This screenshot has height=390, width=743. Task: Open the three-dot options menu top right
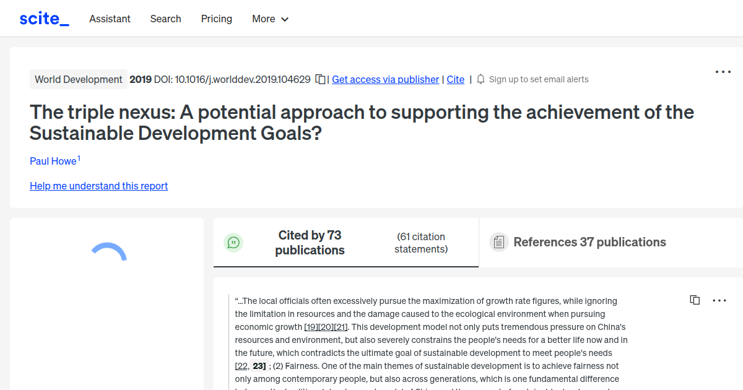click(723, 72)
